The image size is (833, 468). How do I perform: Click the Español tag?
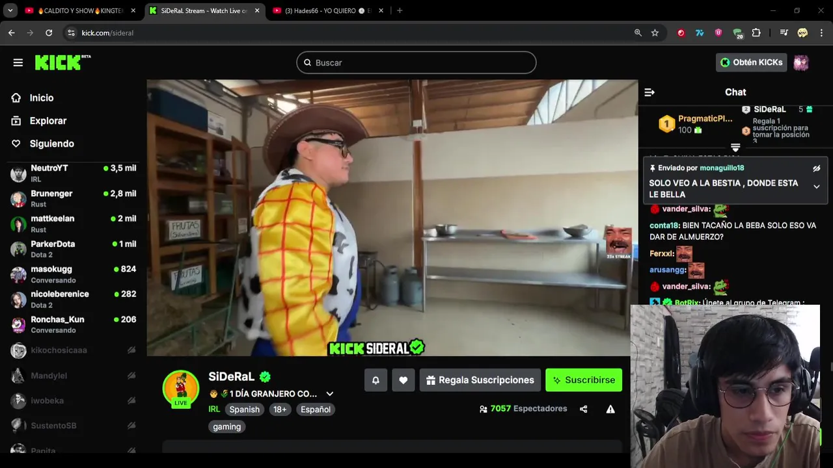[x=316, y=409]
